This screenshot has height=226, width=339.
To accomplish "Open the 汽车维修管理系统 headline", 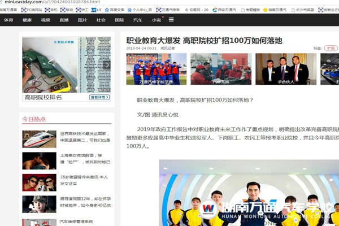I will [76, 221].
